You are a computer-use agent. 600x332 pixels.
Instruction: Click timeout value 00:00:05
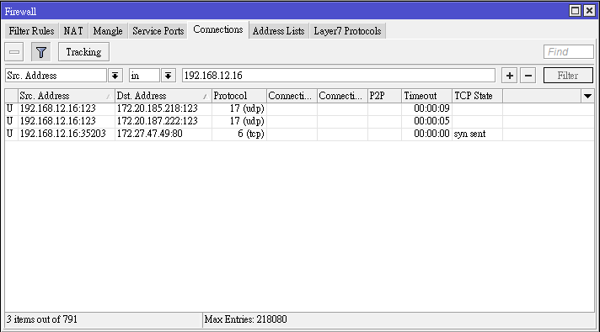click(431, 121)
